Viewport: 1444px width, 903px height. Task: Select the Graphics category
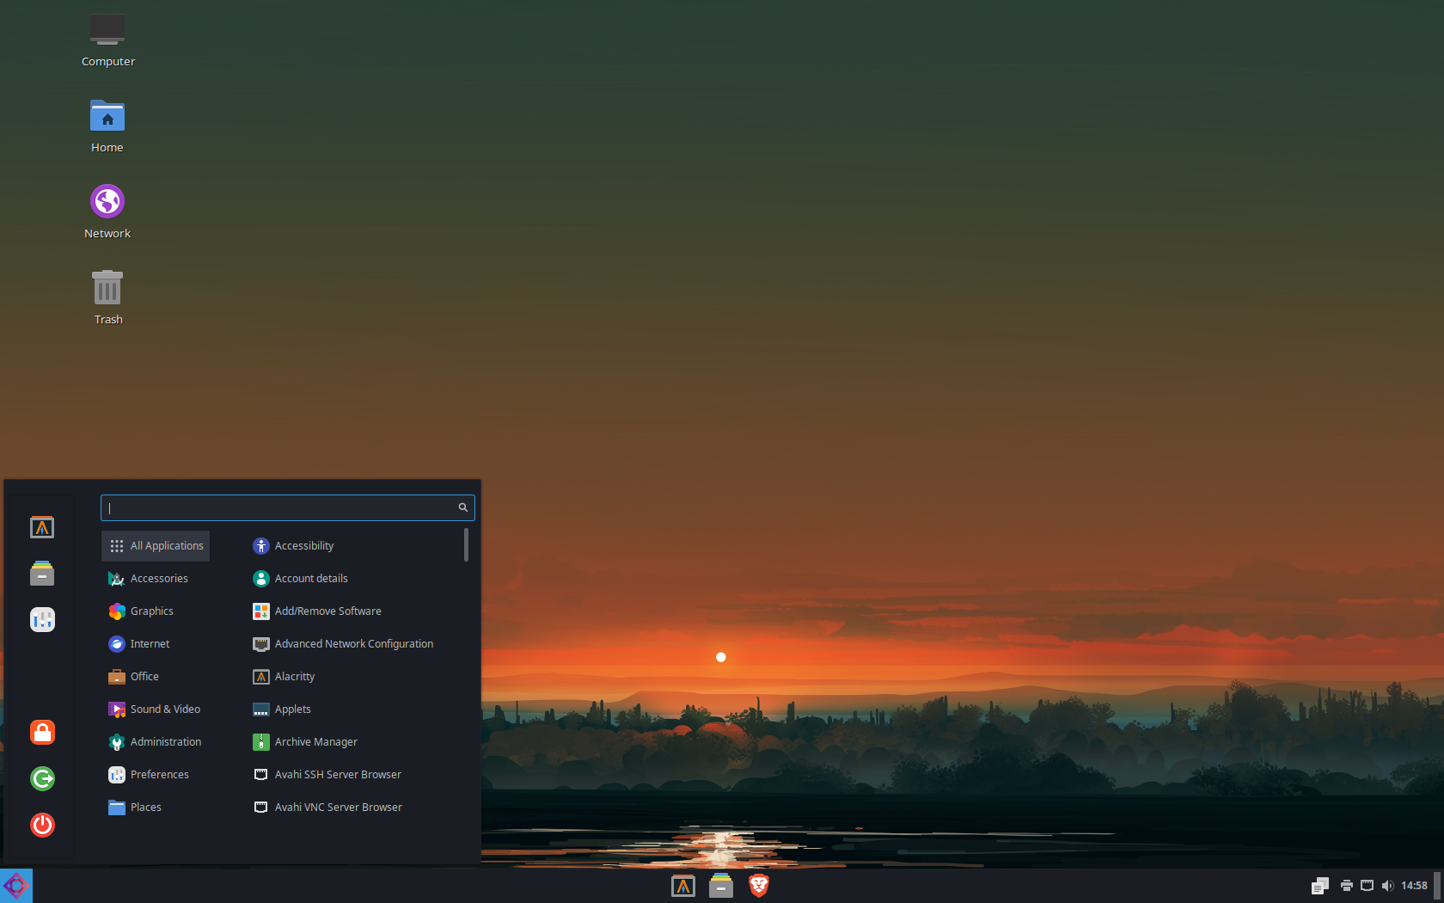[x=156, y=611]
